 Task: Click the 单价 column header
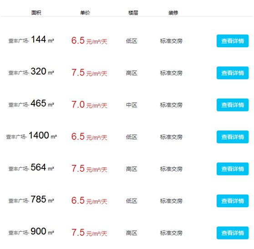pos(85,13)
